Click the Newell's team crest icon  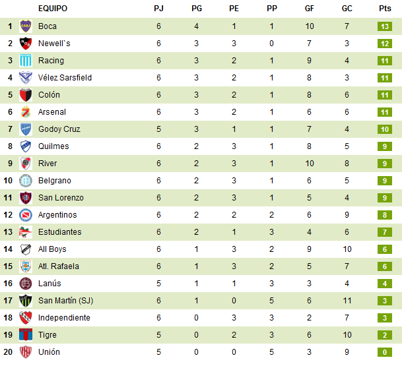(x=26, y=44)
